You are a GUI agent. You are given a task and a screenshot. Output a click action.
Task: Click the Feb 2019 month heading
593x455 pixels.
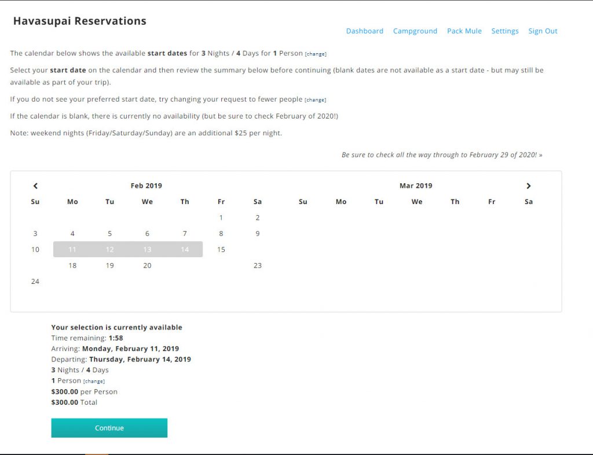click(147, 186)
